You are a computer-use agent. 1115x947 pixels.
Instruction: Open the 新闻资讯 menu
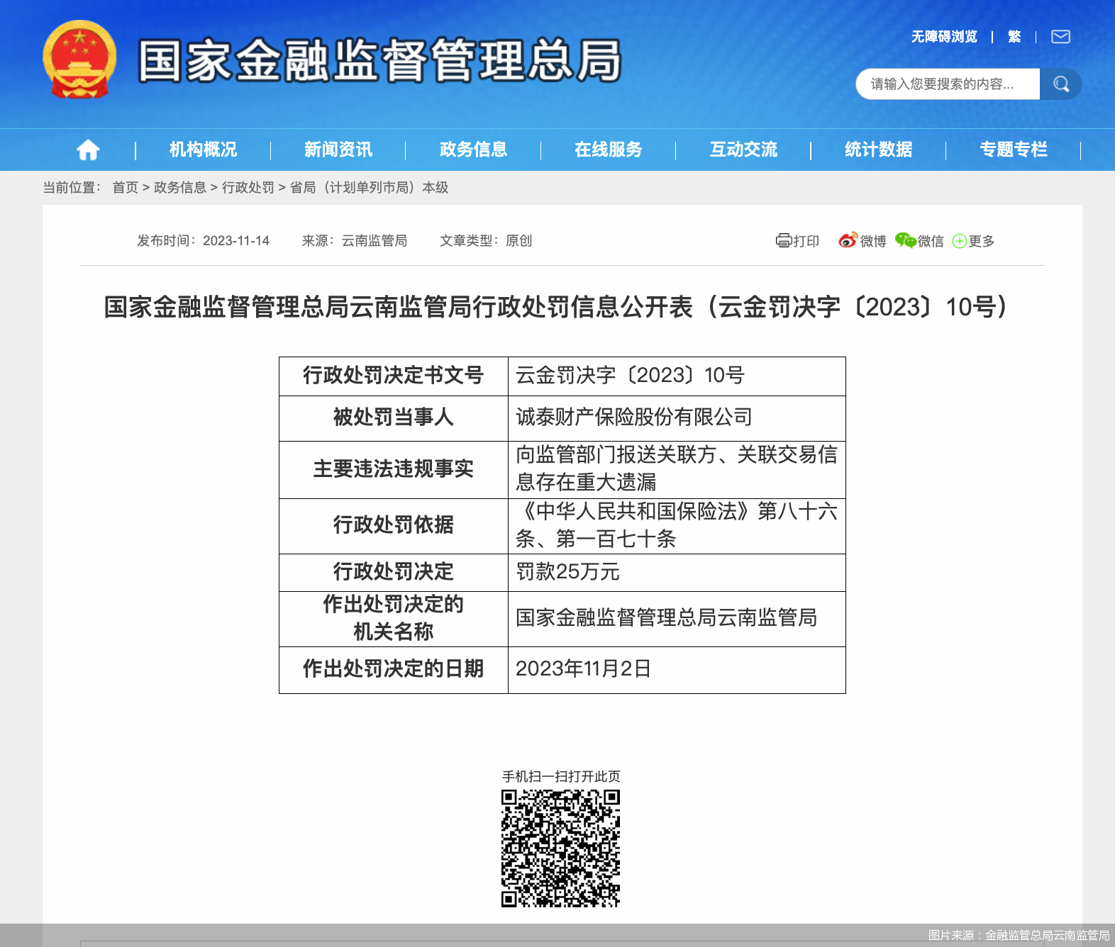(x=338, y=150)
